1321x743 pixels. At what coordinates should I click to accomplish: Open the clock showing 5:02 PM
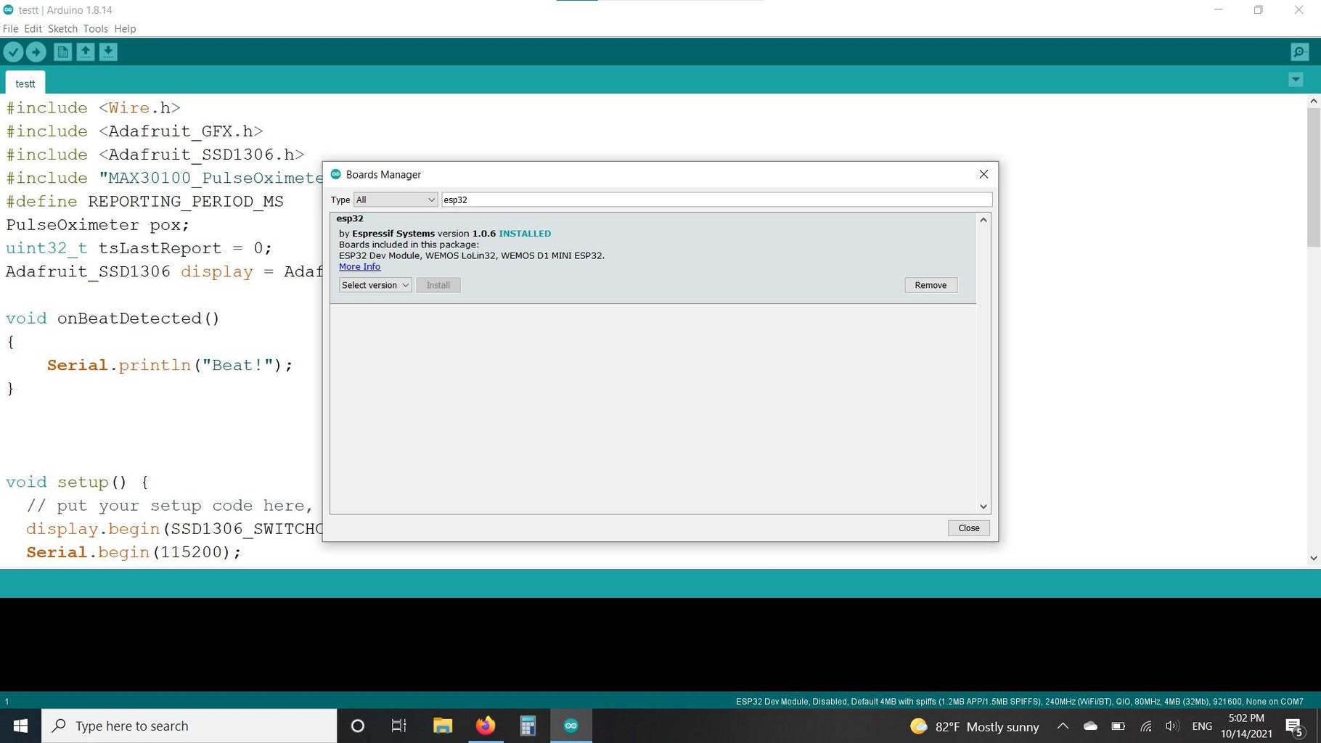tap(1246, 726)
